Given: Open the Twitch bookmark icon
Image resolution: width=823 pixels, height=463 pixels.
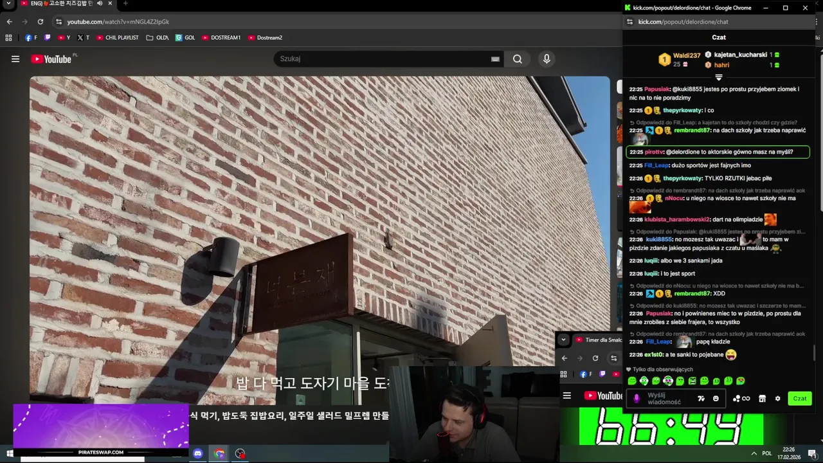Looking at the screenshot, I should pos(47,38).
